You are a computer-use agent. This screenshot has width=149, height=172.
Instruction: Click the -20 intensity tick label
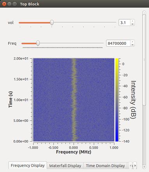125,75
